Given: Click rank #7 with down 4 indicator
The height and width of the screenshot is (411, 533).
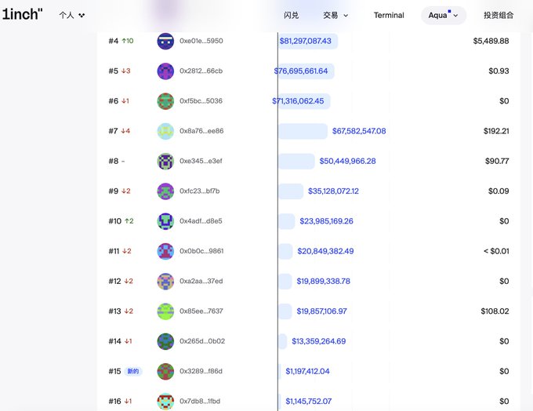Looking at the screenshot, I should coord(119,131).
